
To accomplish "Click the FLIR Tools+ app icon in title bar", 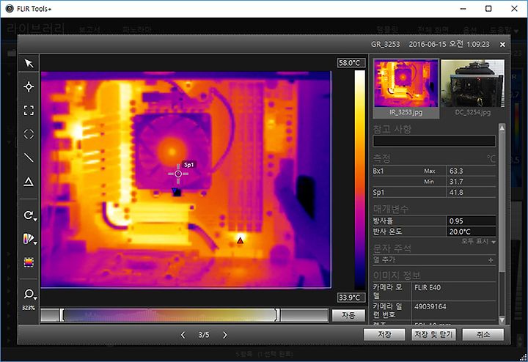I will click(x=10, y=9).
